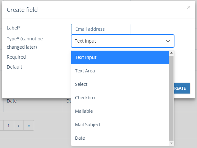Choose Text Area from type list
197x148 pixels.
[x=120, y=71]
